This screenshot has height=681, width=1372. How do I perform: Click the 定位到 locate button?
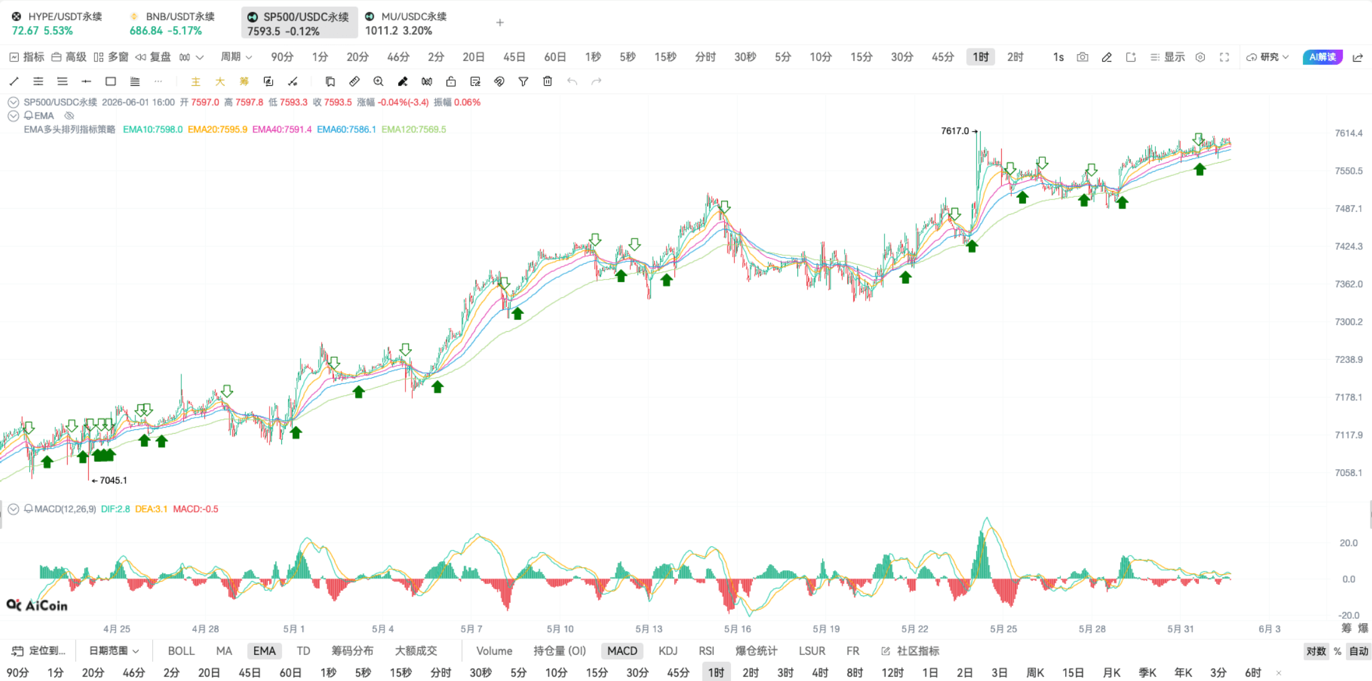[39, 651]
